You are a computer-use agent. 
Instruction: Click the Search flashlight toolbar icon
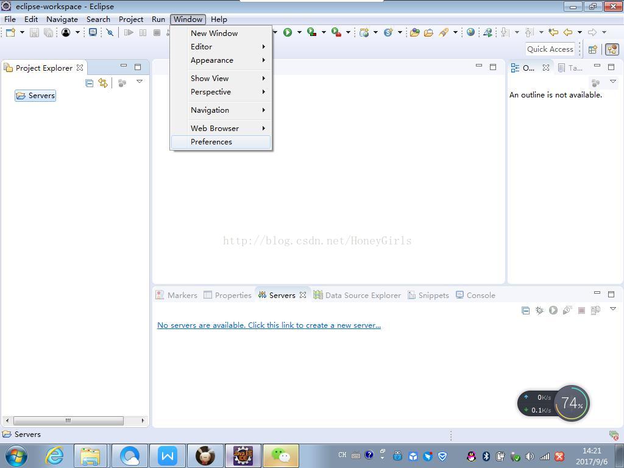(x=444, y=33)
